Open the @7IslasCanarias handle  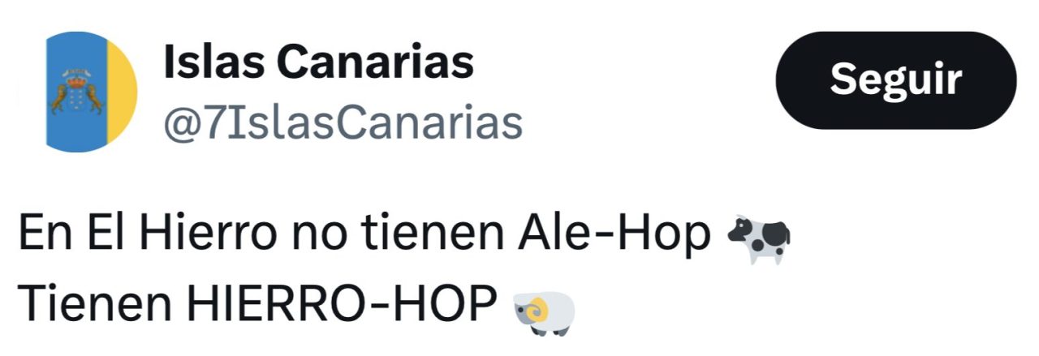[343, 126]
